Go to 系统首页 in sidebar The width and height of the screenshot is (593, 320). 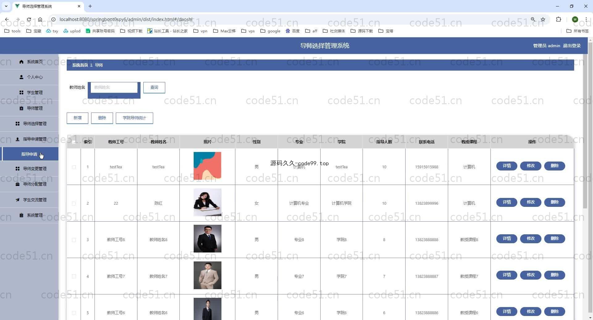point(29,62)
